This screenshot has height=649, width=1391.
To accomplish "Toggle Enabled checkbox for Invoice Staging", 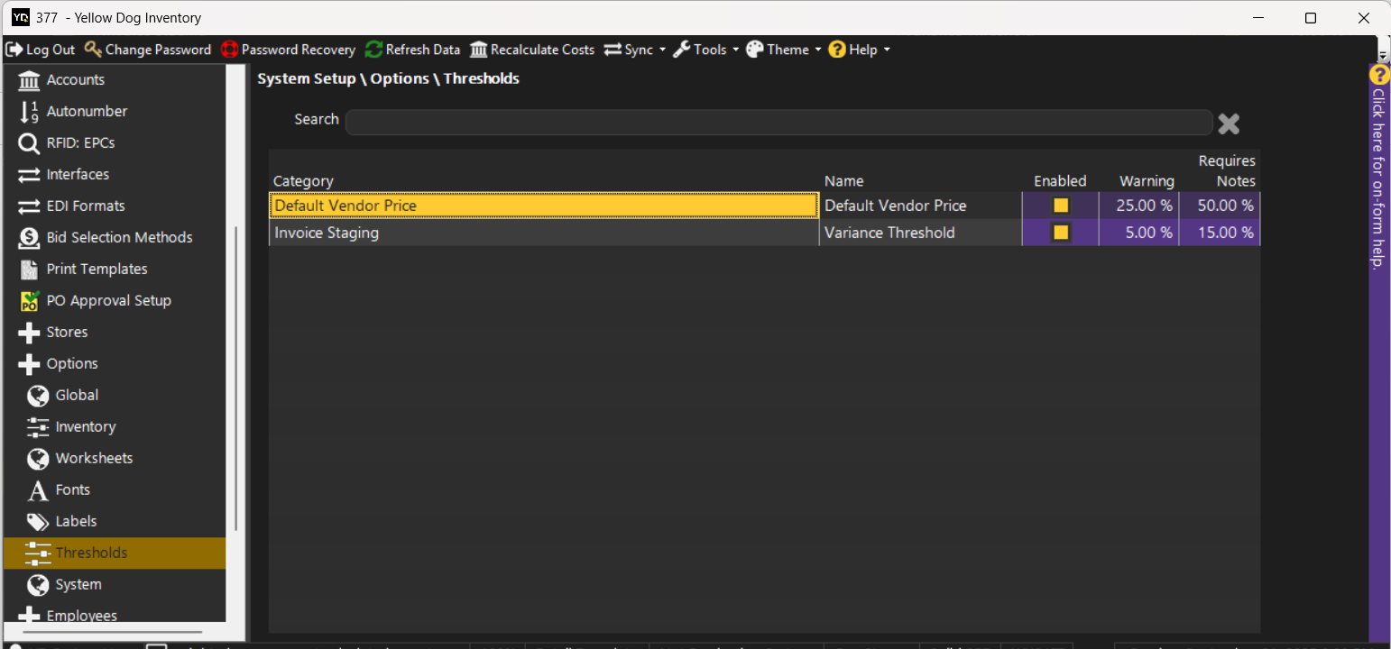I will point(1061,233).
